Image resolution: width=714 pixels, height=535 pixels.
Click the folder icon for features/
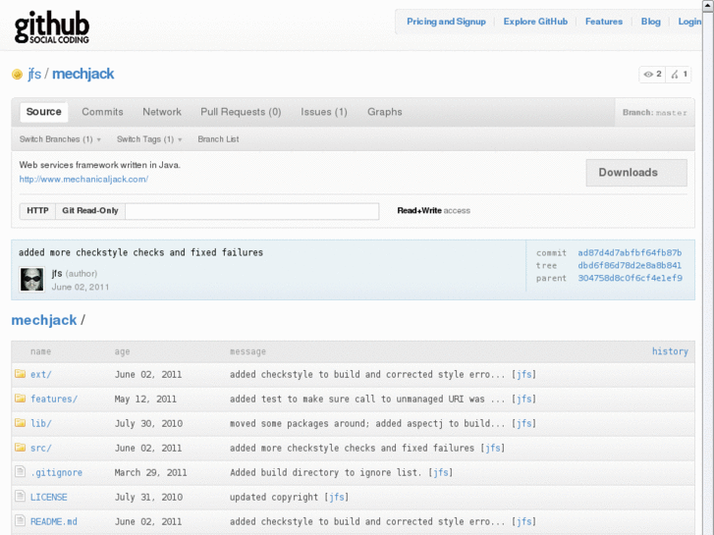point(20,399)
